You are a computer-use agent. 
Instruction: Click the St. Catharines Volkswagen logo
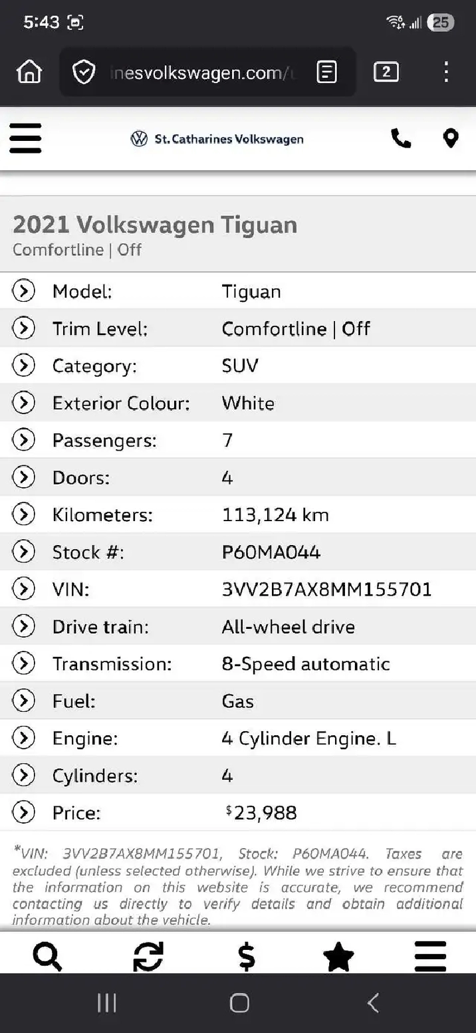tap(217, 139)
